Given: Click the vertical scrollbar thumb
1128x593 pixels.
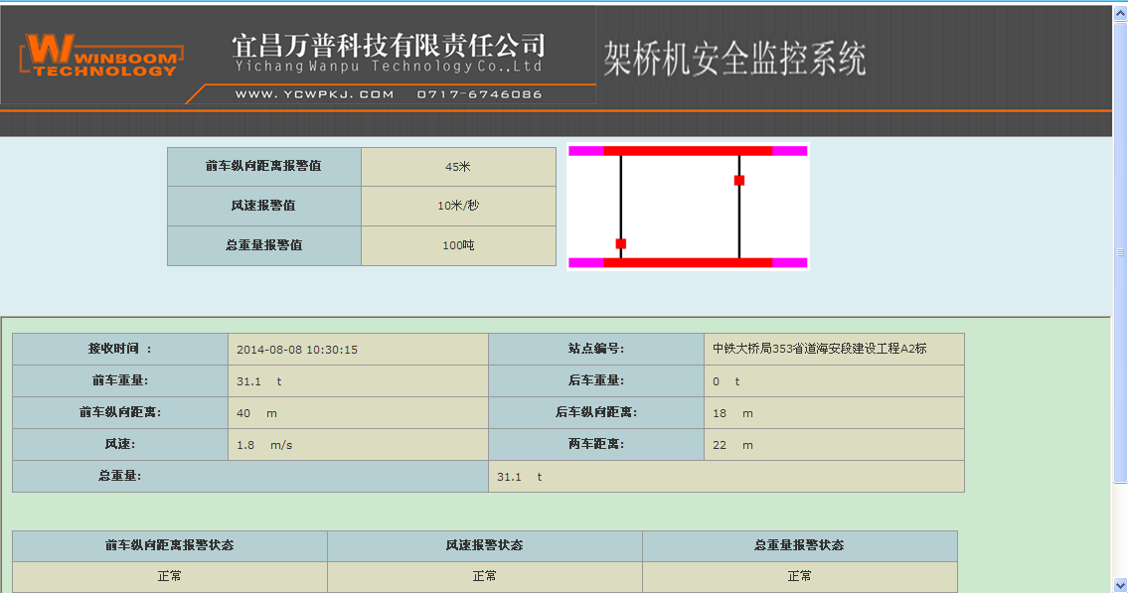Looking at the screenshot, I should pyautogui.click(x=1120, y=252).
